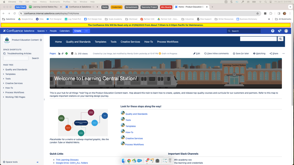Click the Chrome address bar URL

tap(52, 14)
